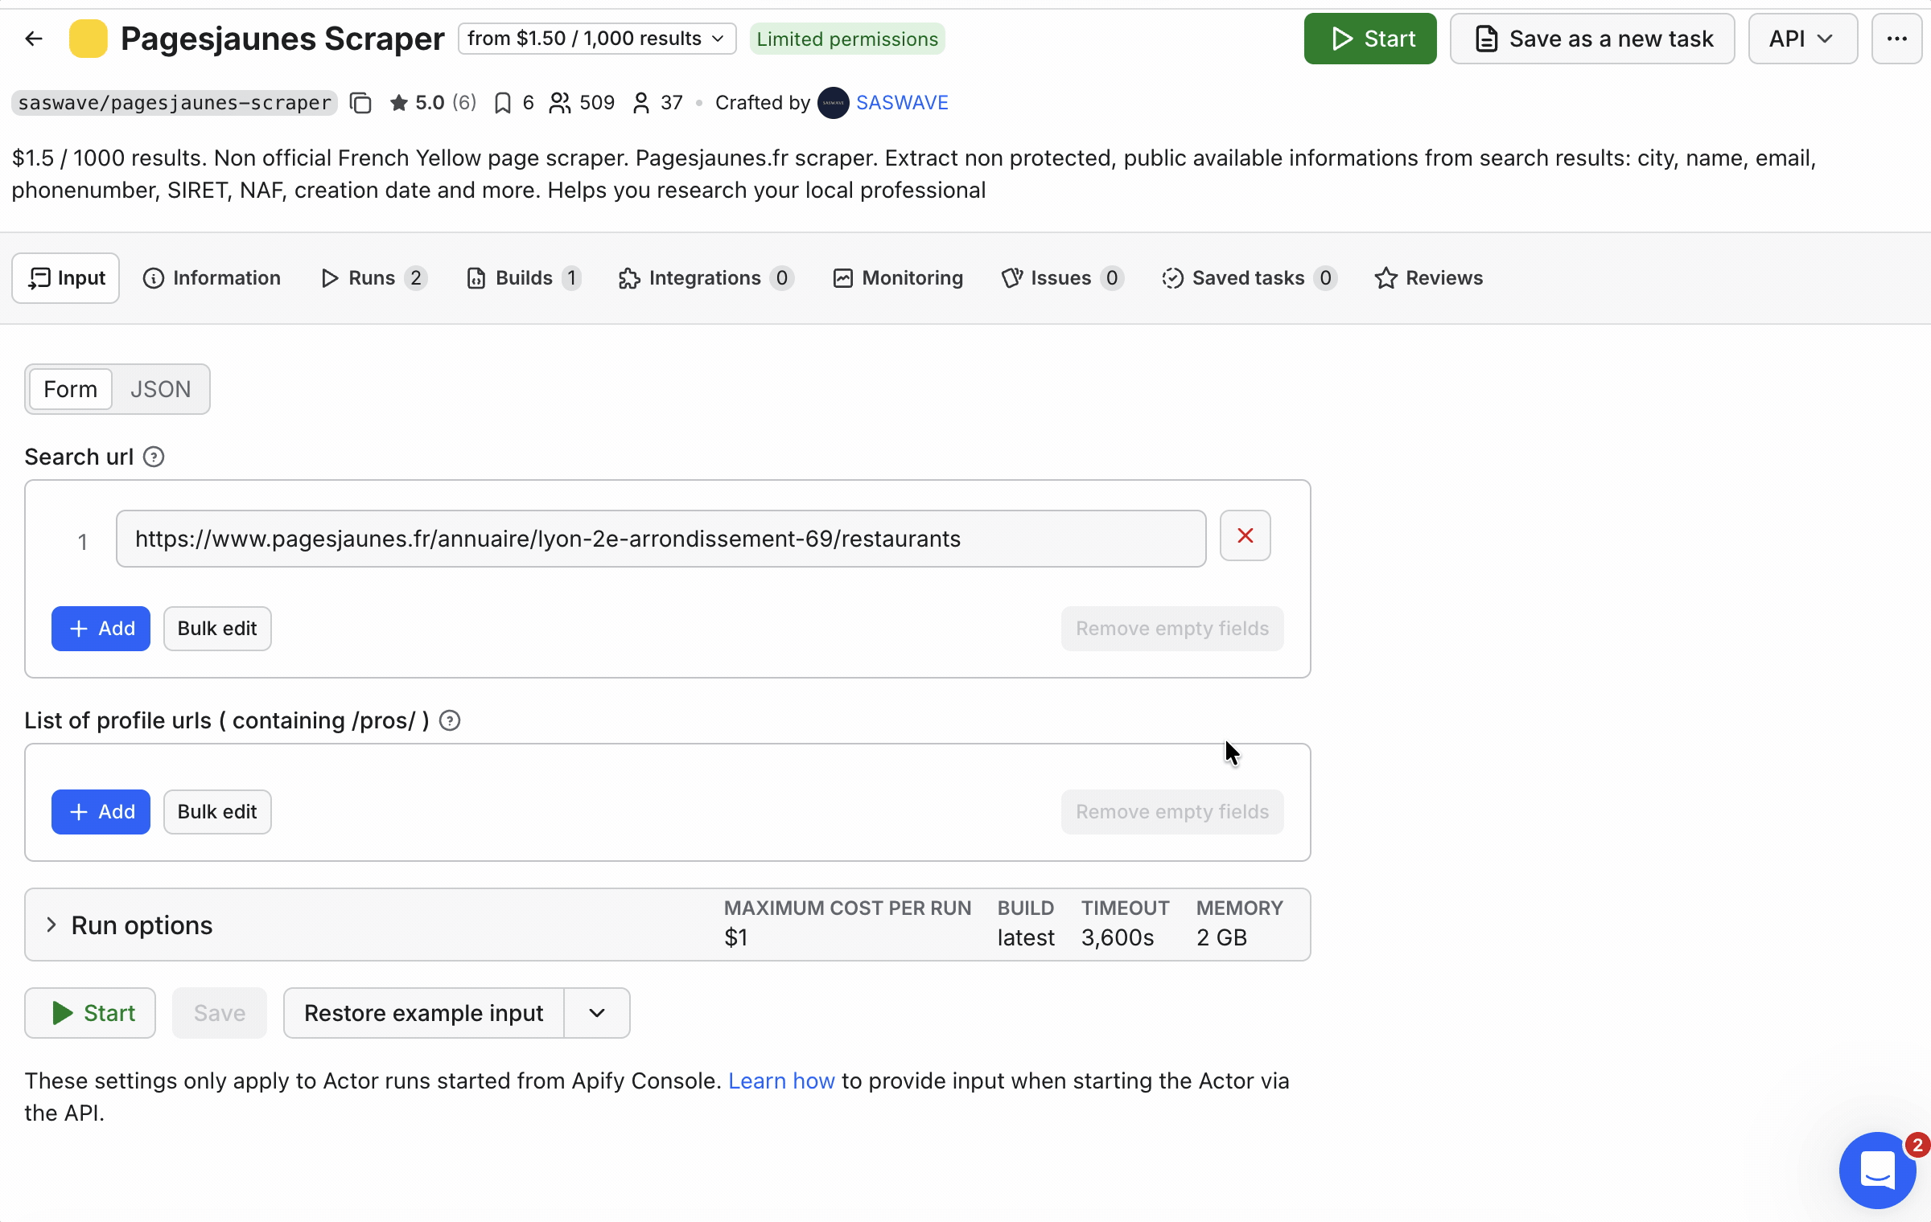Open pricing dropdown from $1.50 / 1,000 results
This screenshot has height=1222, width=1931.
597,39
